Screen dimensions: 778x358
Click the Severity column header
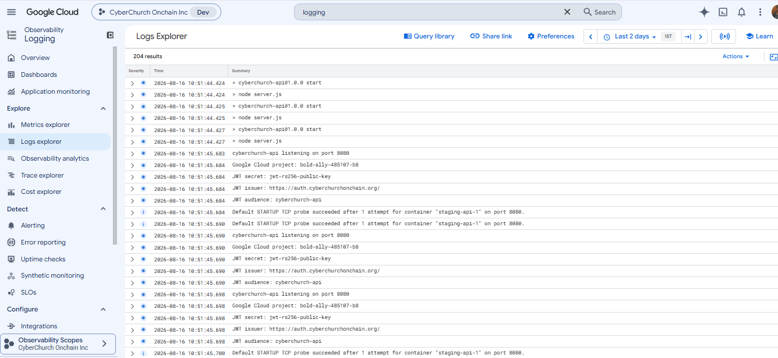coord(136,71)
